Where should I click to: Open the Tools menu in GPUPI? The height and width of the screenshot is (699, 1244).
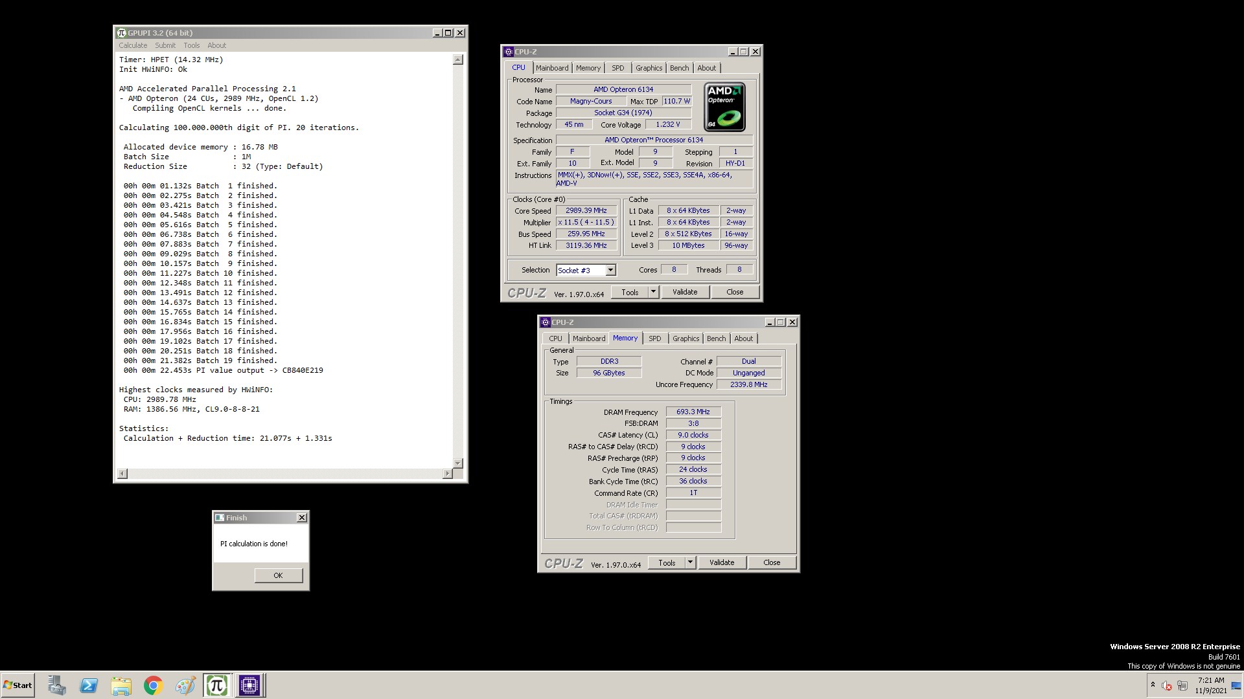point(192,45)
